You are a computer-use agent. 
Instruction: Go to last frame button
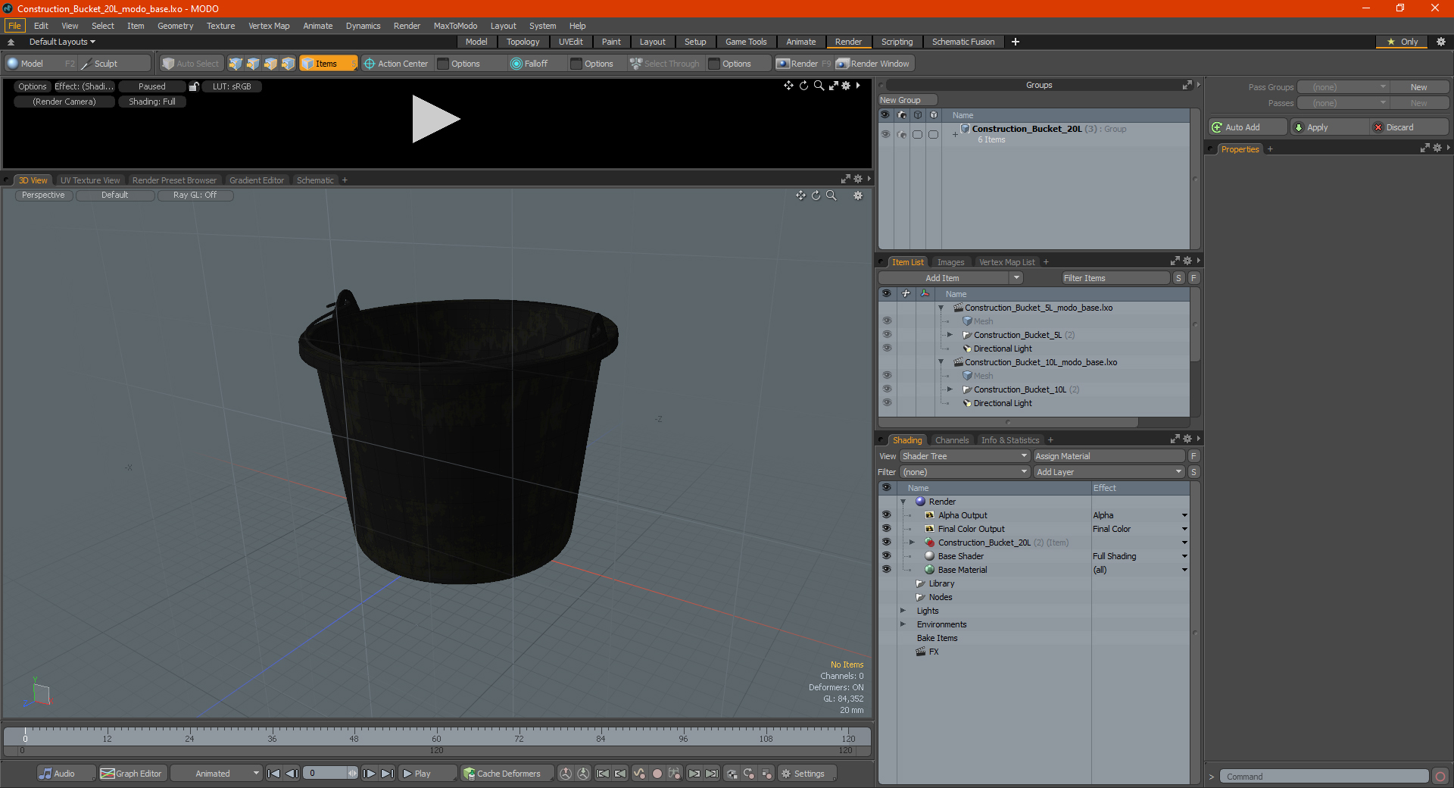[387, 774]
